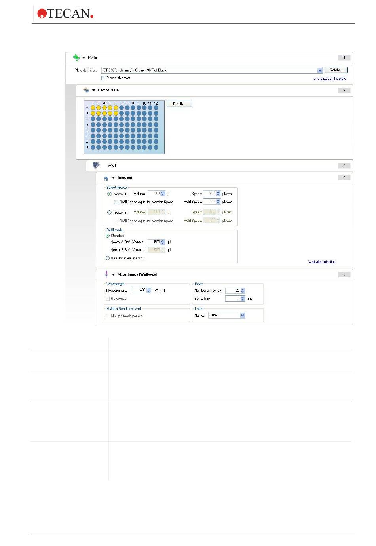376x546 pixels.
Task: Click the Absorbance strip icon
Action: click(106, 274)
